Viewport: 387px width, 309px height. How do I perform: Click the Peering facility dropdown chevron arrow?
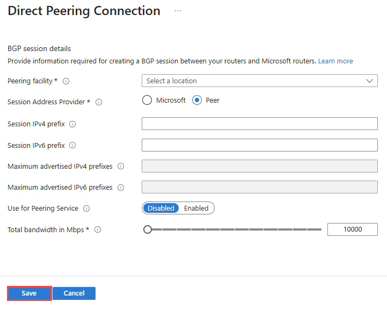[369, 81]
